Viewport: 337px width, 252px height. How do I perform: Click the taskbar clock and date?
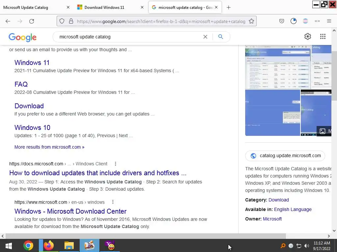click(x=322, y=246)
